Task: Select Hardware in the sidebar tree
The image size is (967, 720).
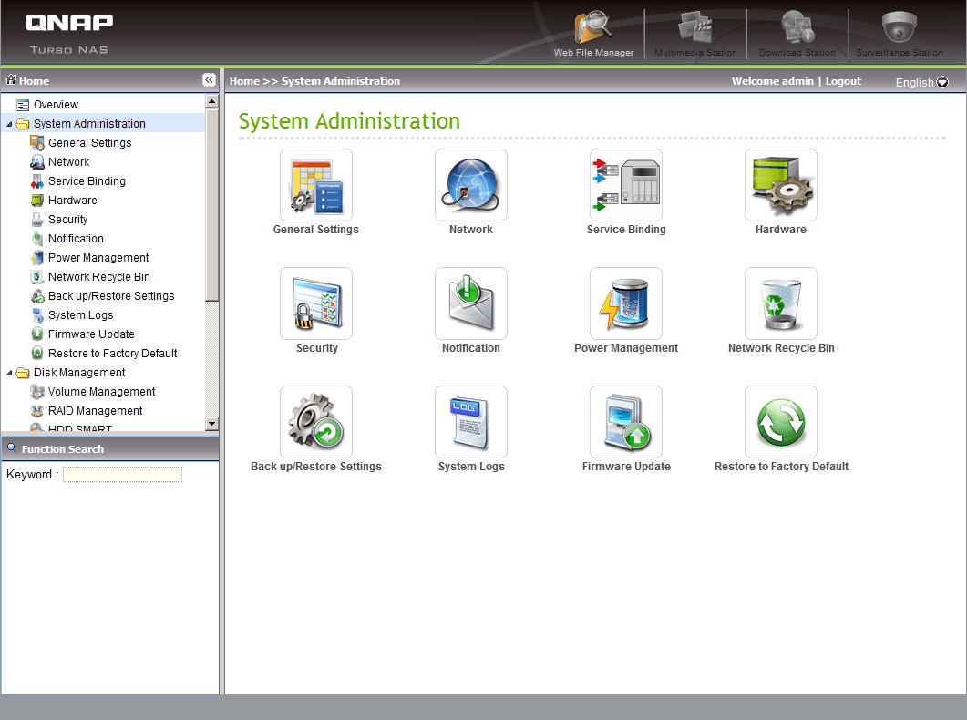Action: [72, 201]
